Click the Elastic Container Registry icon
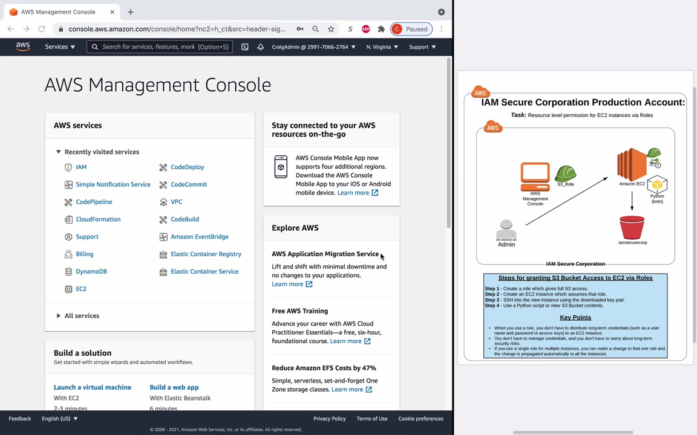697x435 pixels. tap(163, 254)
